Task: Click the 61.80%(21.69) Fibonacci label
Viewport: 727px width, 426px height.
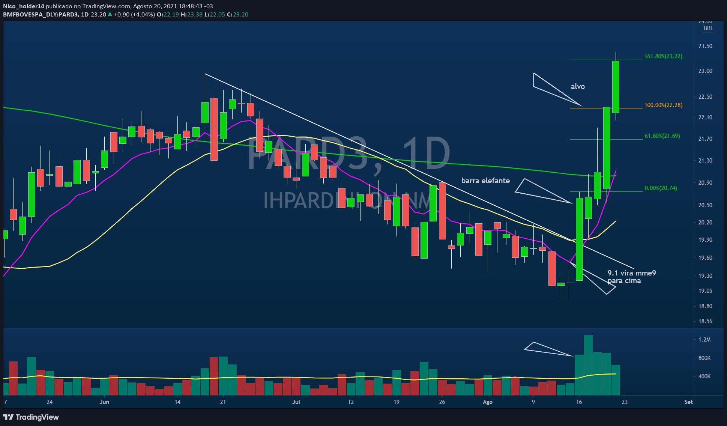Action: coord(662,136)
